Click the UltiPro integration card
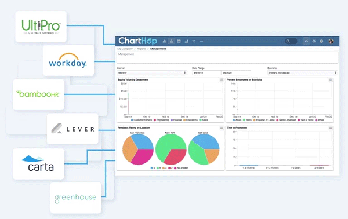This screenshot has height=219, width=348. tap(41, 27)
